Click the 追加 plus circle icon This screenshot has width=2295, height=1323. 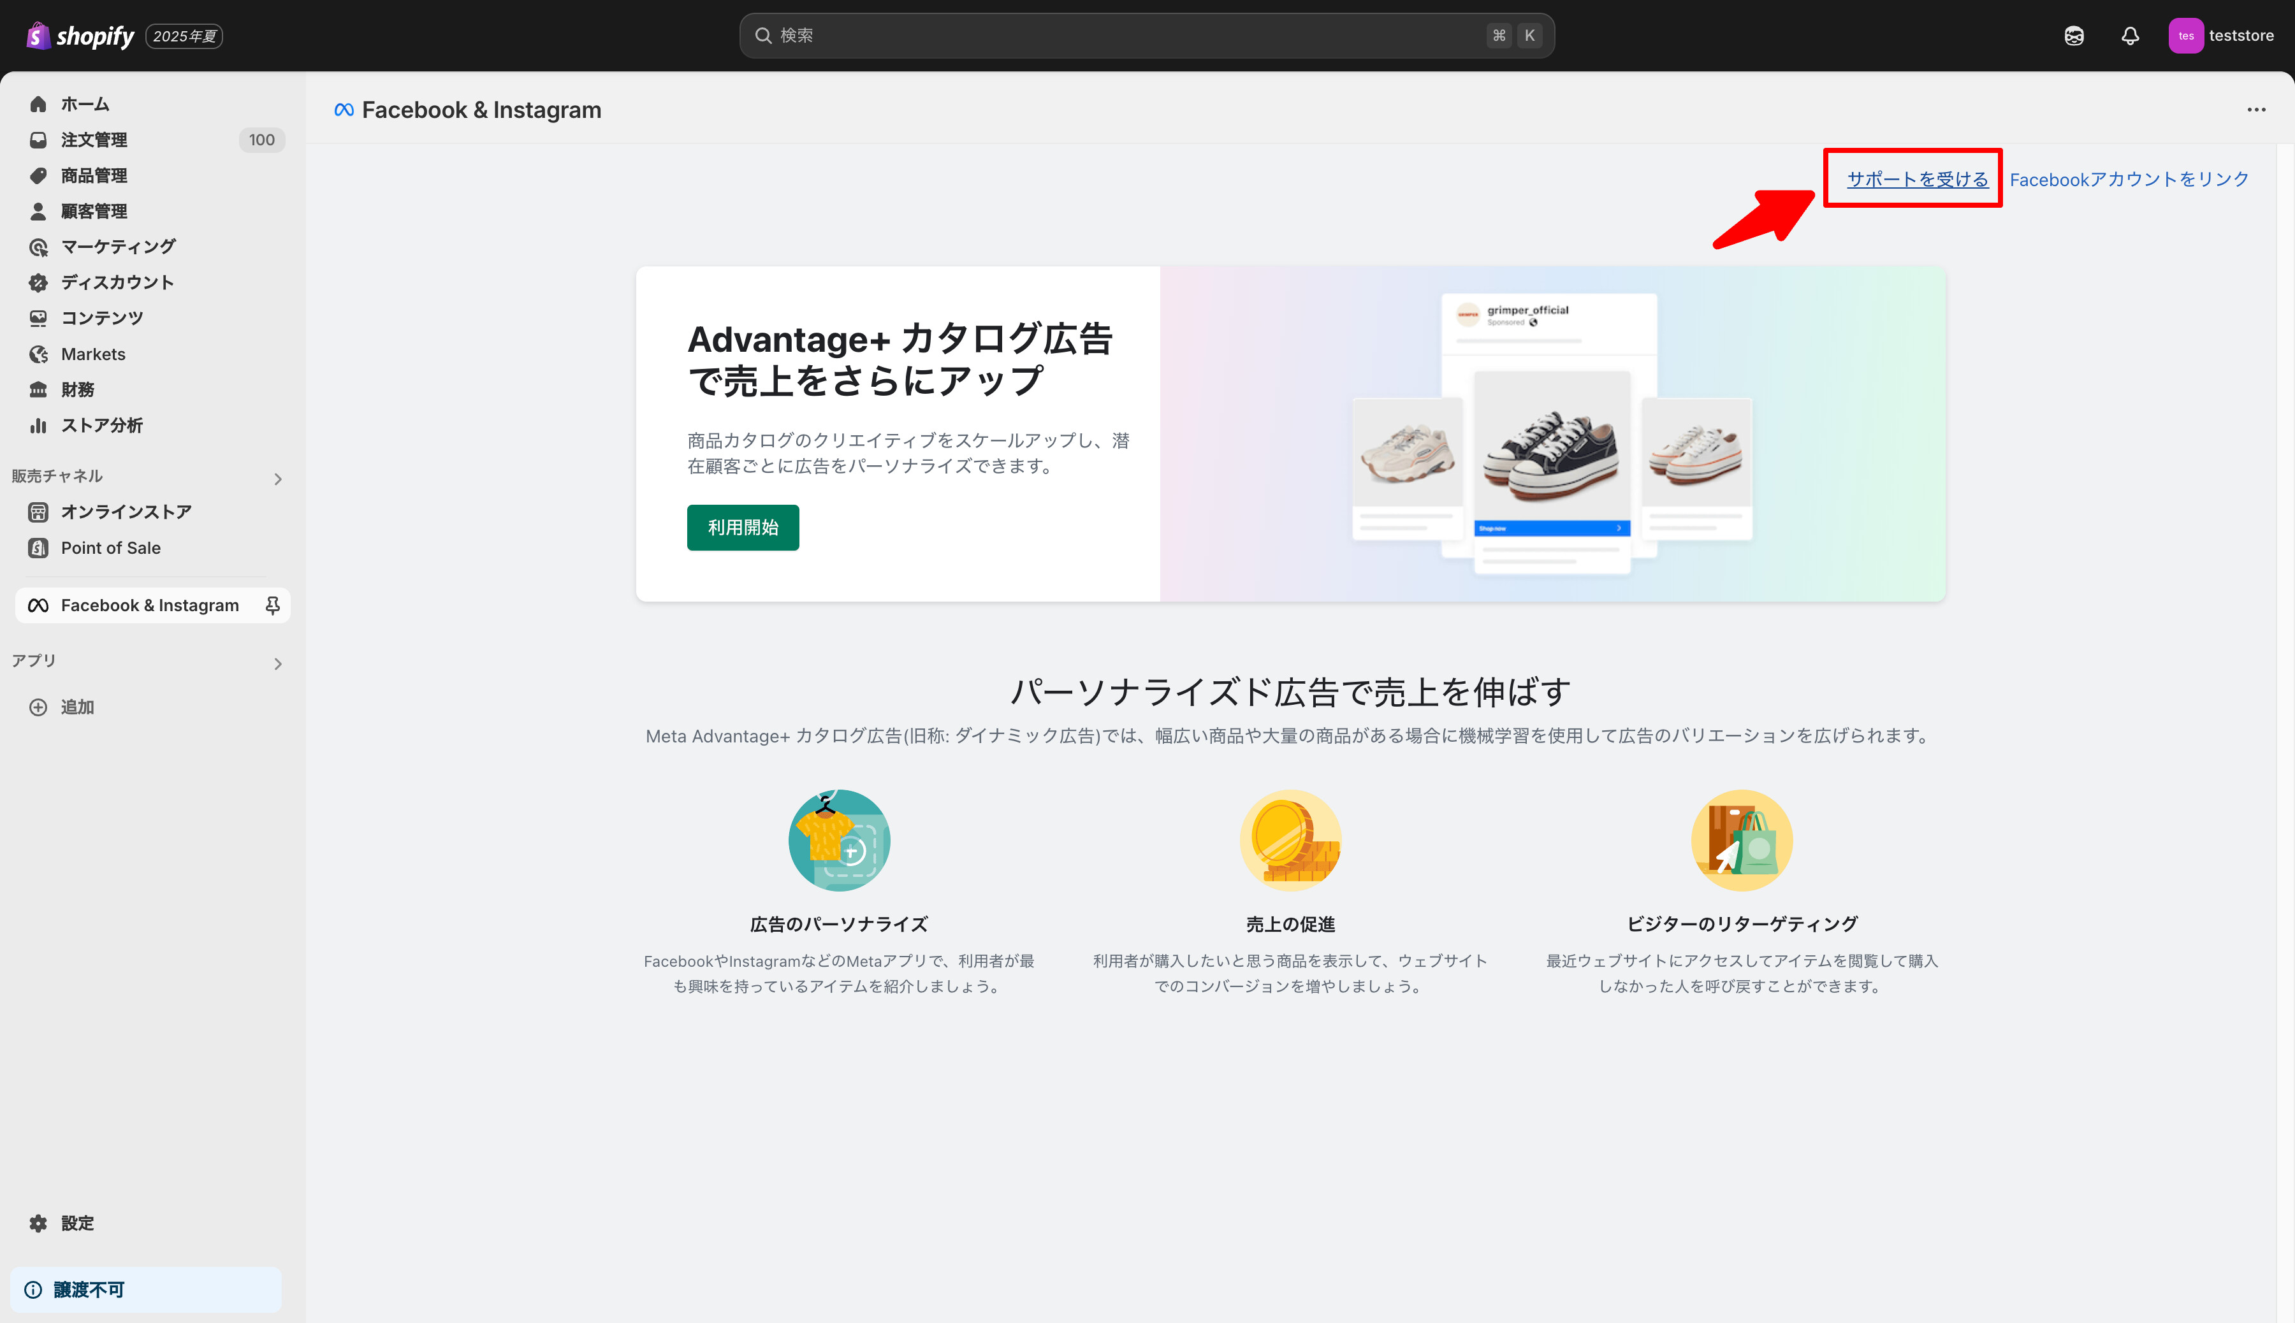coord(38,707)
